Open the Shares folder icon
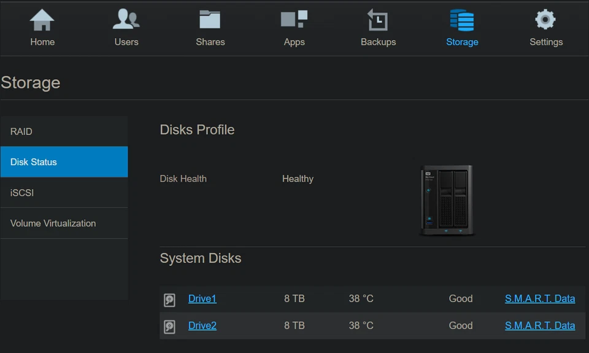 210,19
